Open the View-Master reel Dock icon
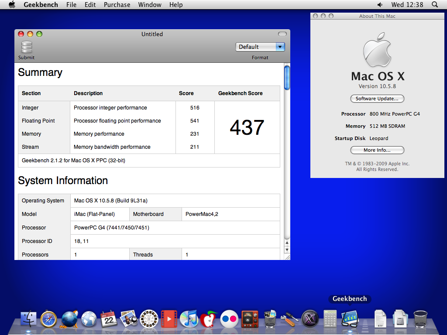The width and height of the screenshot is (447, 335). click(x=149, y=318)
